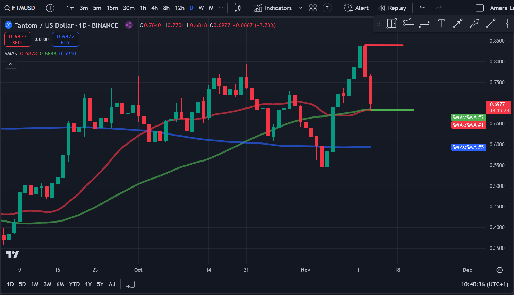Viewport: 514px width, 295px height.
Task: Undo the last chart action
Action: point(422,8)
